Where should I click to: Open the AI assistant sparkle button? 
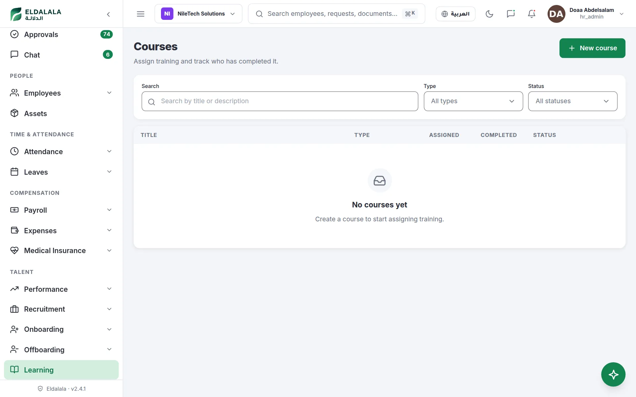coord(613,375)
